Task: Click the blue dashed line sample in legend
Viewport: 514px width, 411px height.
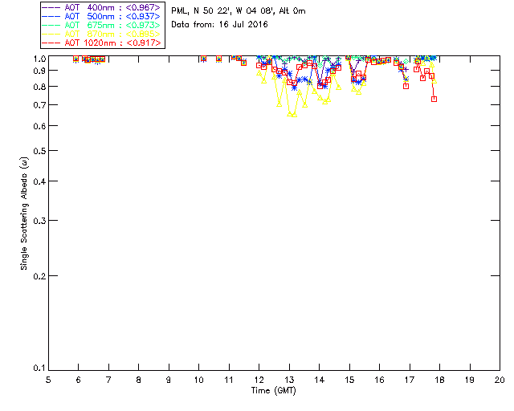Action: click(x=51, y=16)
